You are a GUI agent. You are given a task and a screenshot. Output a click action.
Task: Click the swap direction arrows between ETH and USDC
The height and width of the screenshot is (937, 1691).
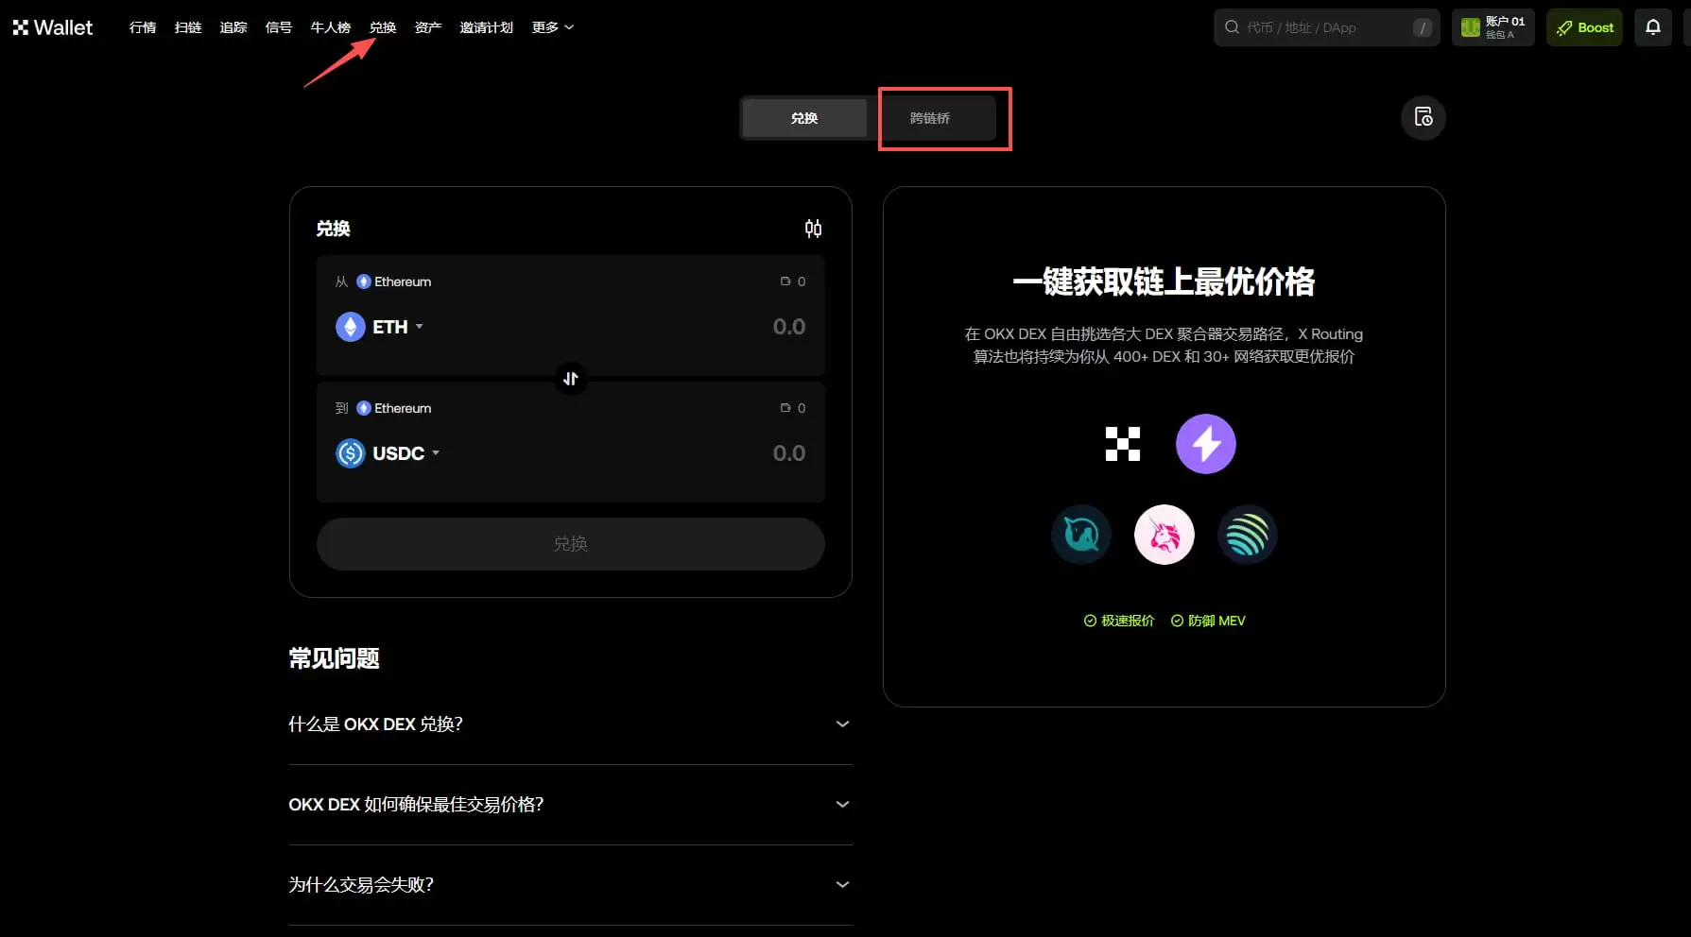point(570,378)
